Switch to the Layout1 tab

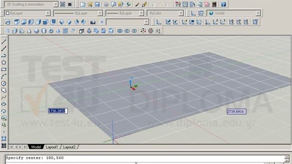(52, 147)
